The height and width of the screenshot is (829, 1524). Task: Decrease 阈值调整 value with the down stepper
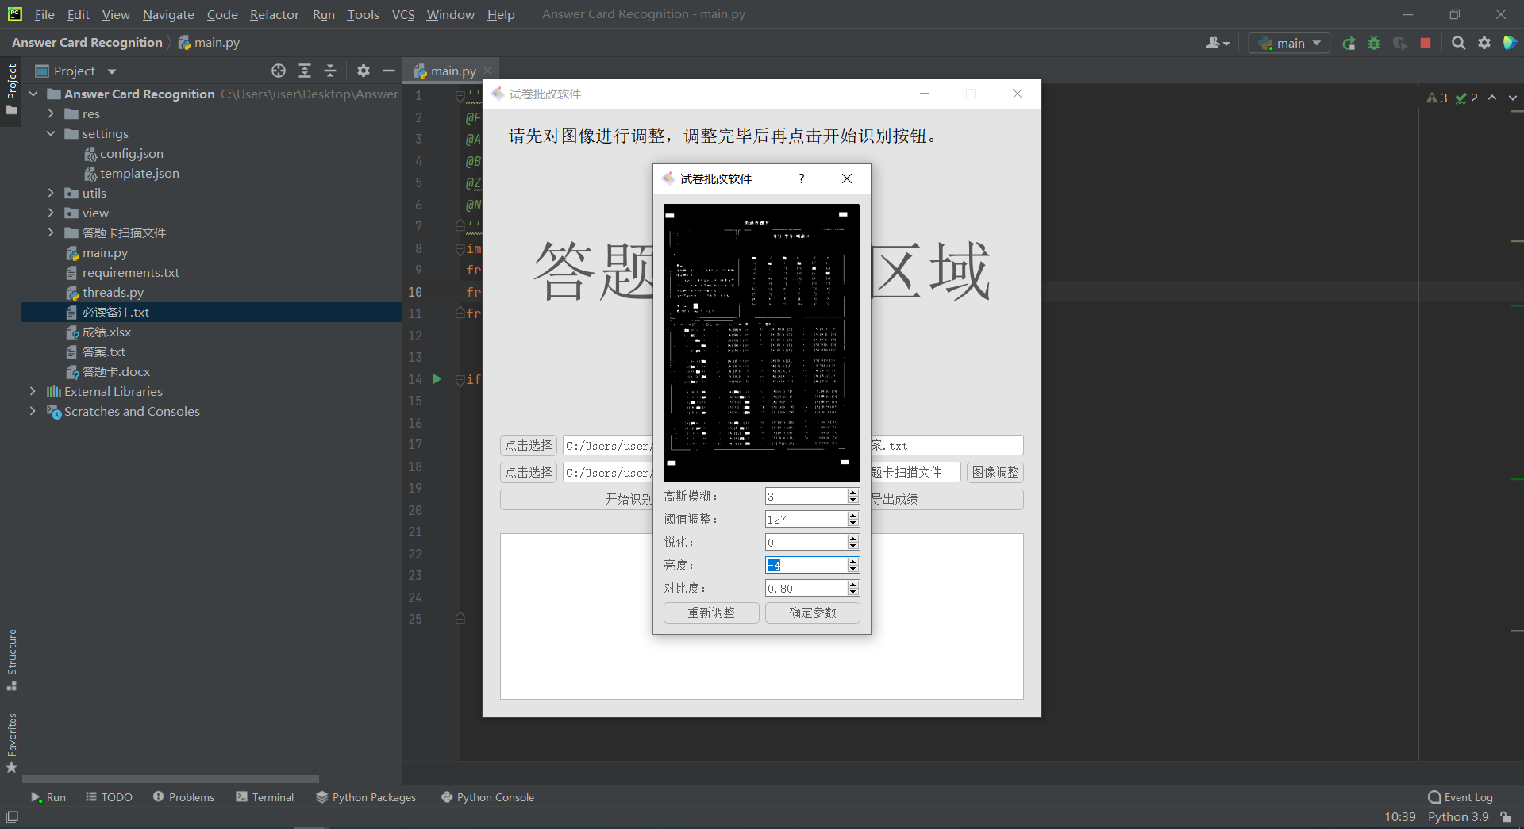point(853,523)
